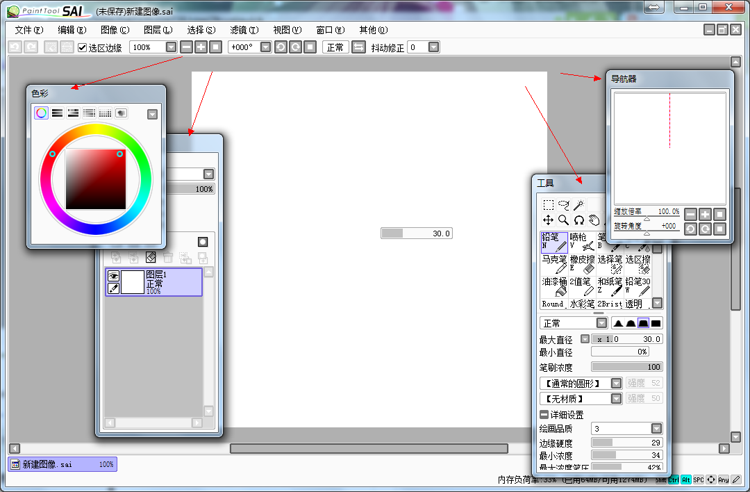Select the rectangular selection tool

click(x=548, y=205)
